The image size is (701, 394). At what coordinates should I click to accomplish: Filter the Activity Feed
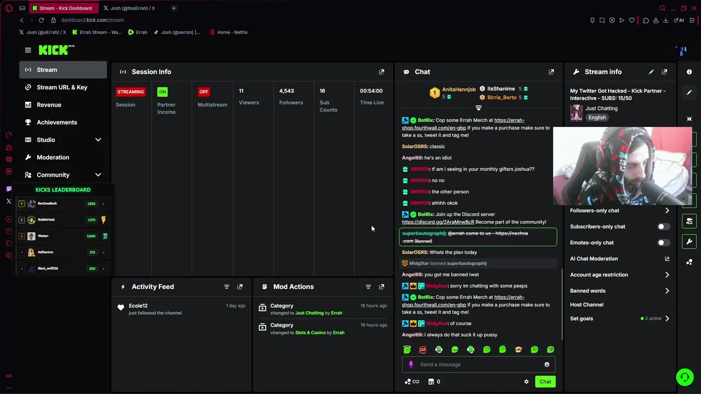227,287
